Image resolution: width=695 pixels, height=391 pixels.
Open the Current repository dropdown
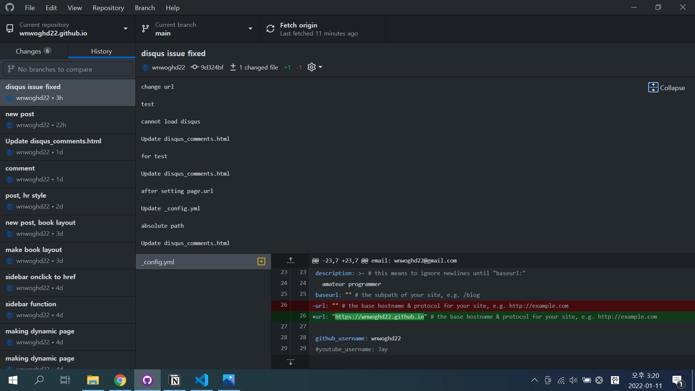68,29
